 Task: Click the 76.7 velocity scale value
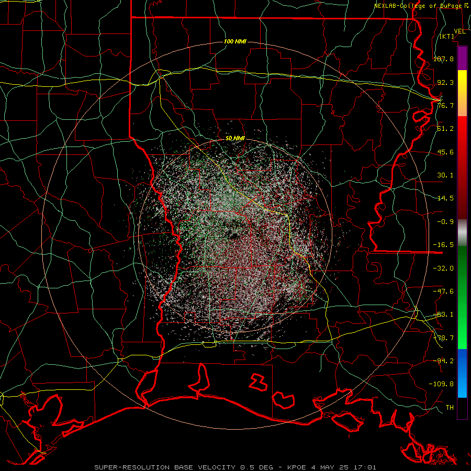tap(445, 105)
